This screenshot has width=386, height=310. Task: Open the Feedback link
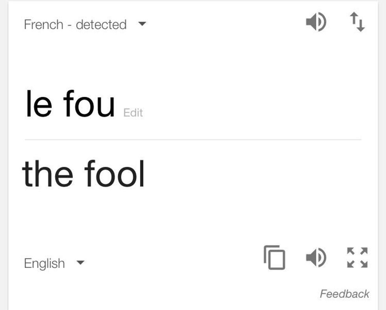pyautogui.click(x=344, y=294)
